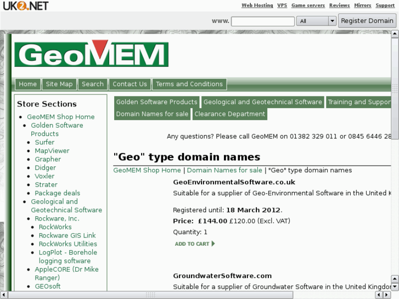
Task: Open the Support link
Action: click(385, 5)
